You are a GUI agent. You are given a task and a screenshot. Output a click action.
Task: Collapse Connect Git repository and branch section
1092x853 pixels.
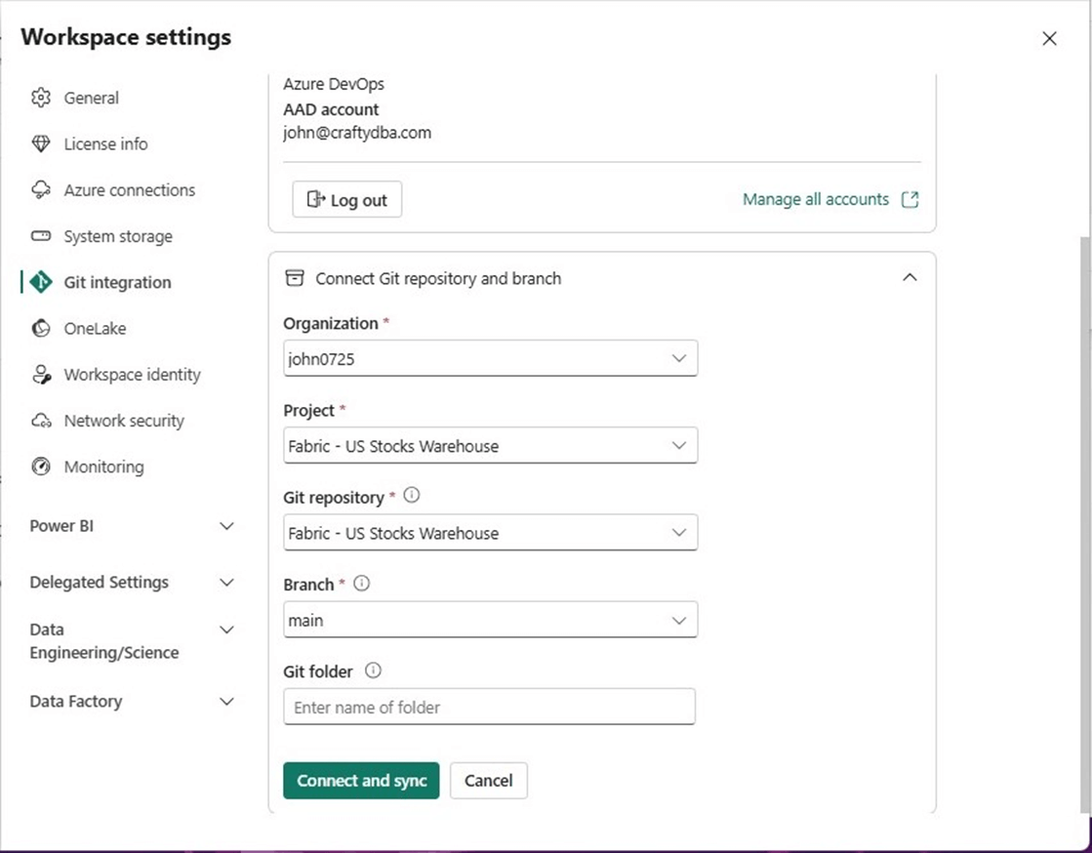tap(910, 277)
